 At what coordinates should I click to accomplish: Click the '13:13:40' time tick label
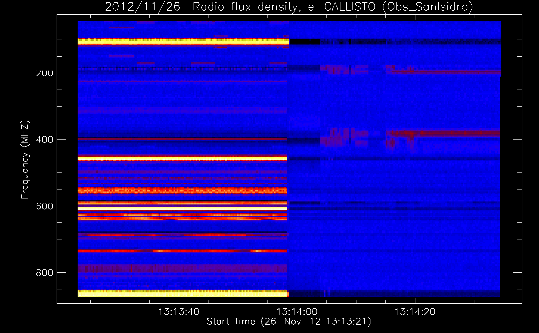pyautogui.click(x=179, y=312)
